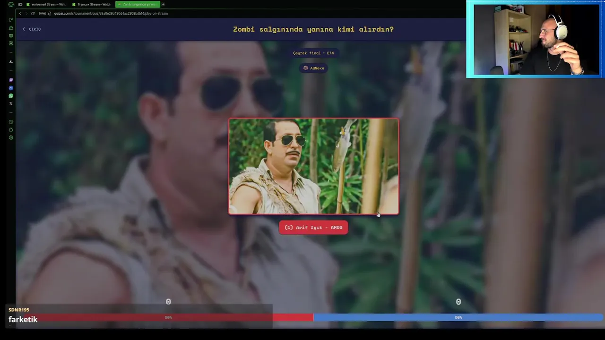View site security lock icon
Screen dimensions: 605x340
(x=50, y=13)
